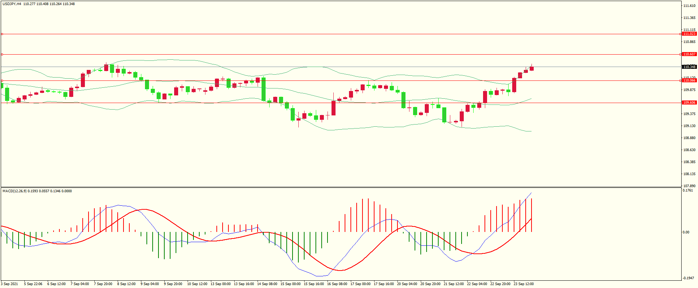This screenshot has width=698, height=288.
Task: Click the 111.610 price axis label
Action: click(689, 6)
